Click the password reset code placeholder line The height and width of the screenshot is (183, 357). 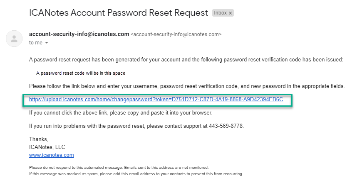(x=81, y=73)
